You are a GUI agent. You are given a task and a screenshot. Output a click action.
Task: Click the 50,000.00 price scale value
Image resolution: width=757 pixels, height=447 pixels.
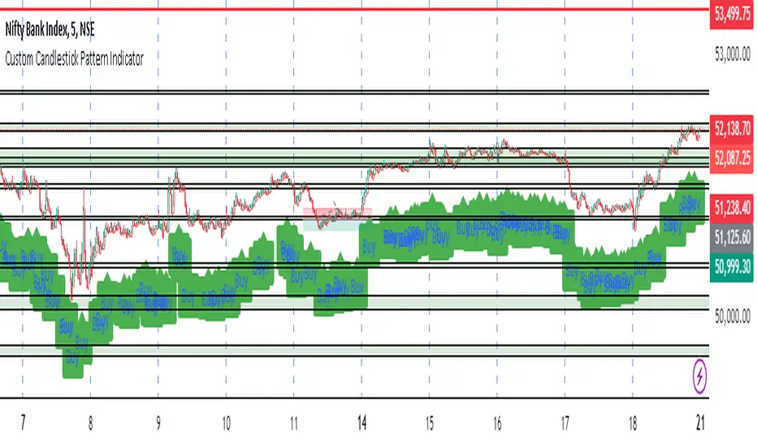[733, 316]
